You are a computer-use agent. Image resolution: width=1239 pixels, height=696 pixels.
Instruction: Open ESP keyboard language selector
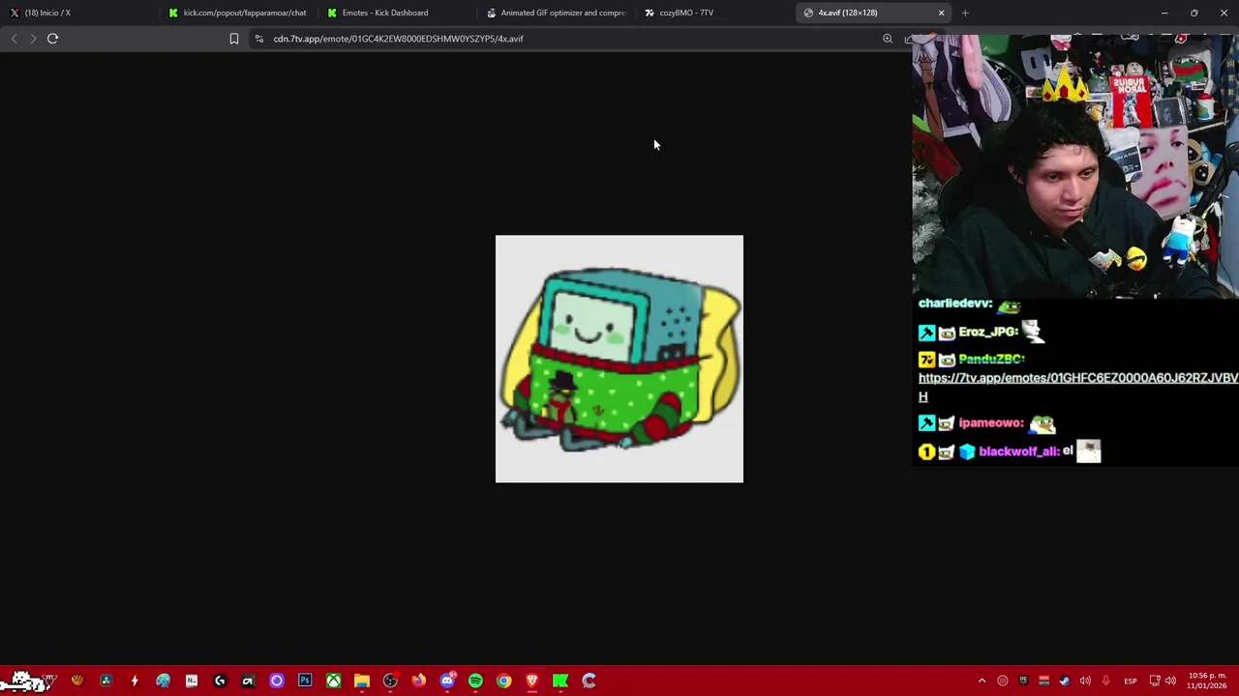pyautogui.click(x=1131, y=681)
